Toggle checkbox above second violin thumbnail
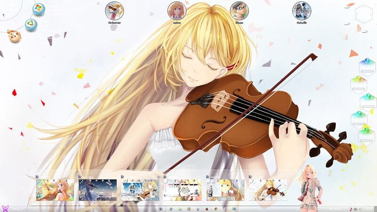 [81, 177]
